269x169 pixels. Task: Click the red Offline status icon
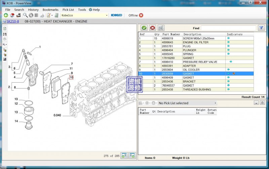[x=141, y=15]
